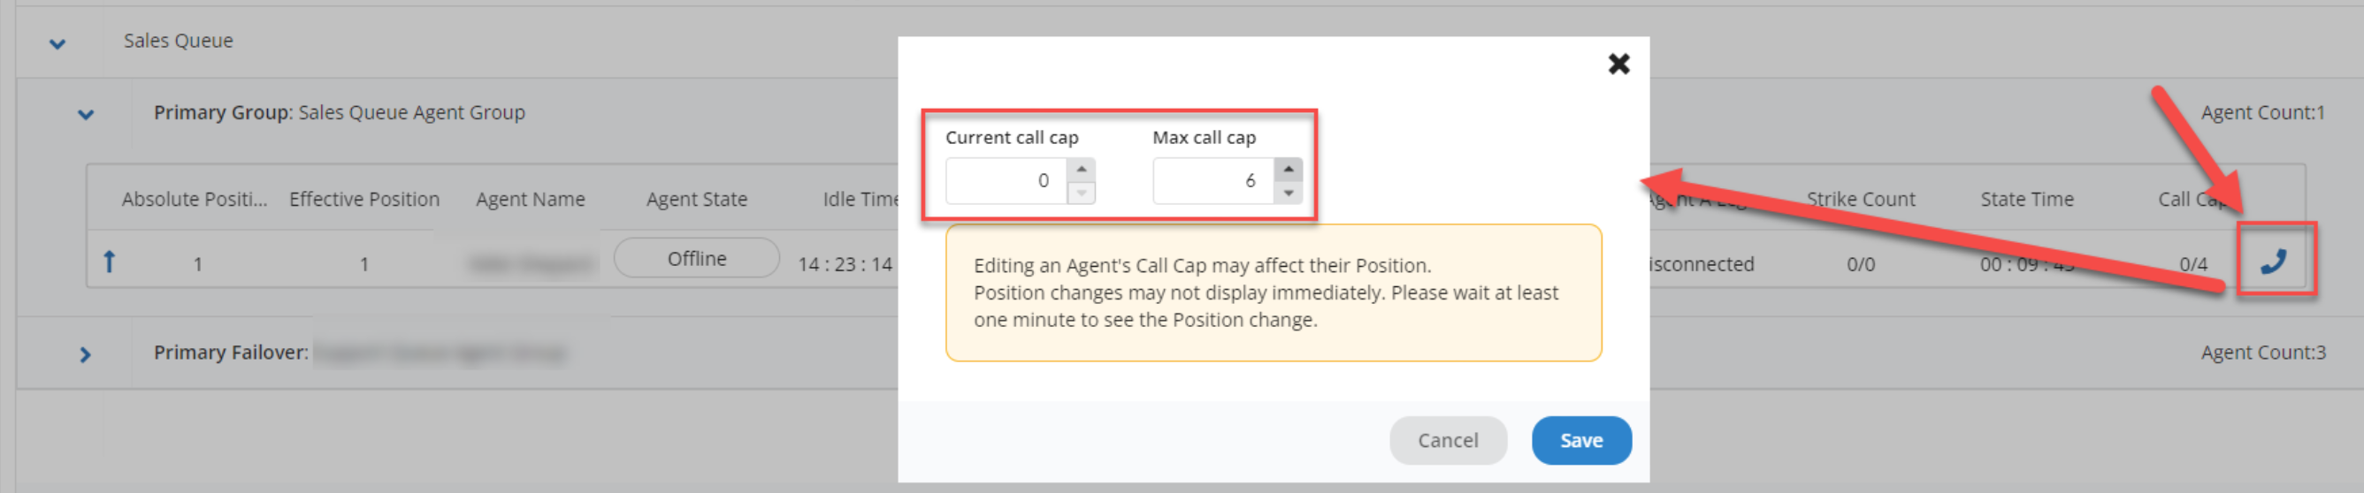Save the call cap changes
The width and height of the screenshot is (2364, 493).
[x=1581, y=441]
